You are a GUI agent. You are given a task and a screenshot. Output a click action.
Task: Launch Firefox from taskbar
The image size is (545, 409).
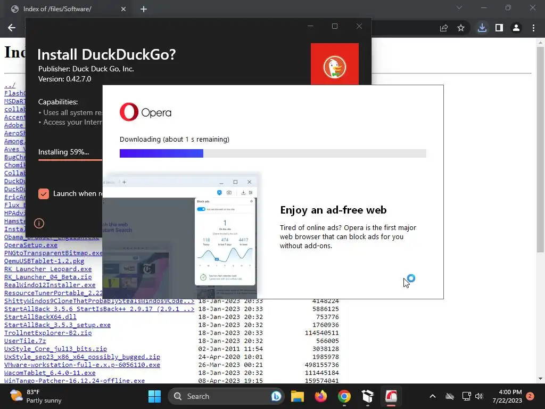(321, 396)
